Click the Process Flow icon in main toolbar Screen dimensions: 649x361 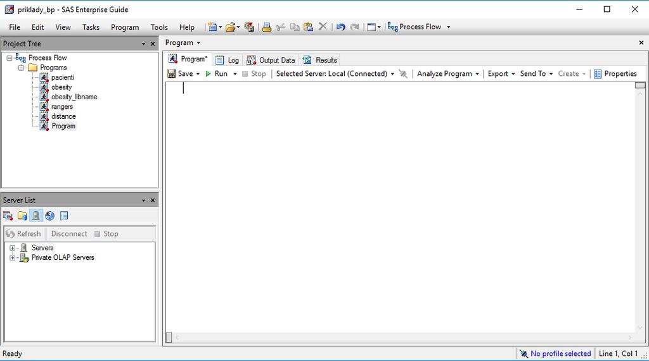(392, 27)
